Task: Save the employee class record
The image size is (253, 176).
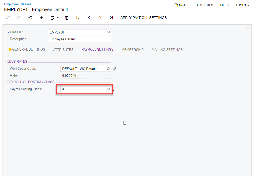Action: [19, 18]
